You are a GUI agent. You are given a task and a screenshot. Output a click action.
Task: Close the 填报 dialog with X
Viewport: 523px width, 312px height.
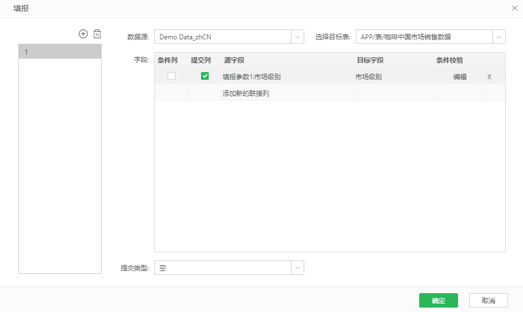514,8
